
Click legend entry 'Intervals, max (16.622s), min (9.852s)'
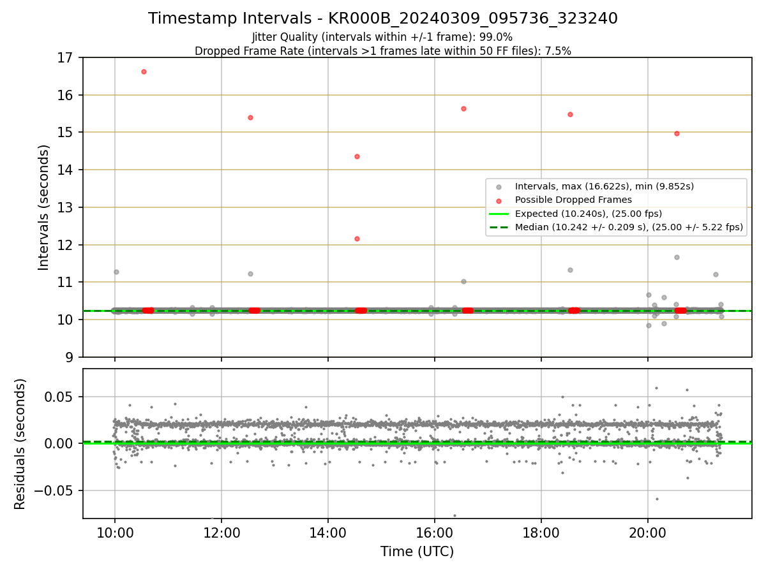[605, 186]
